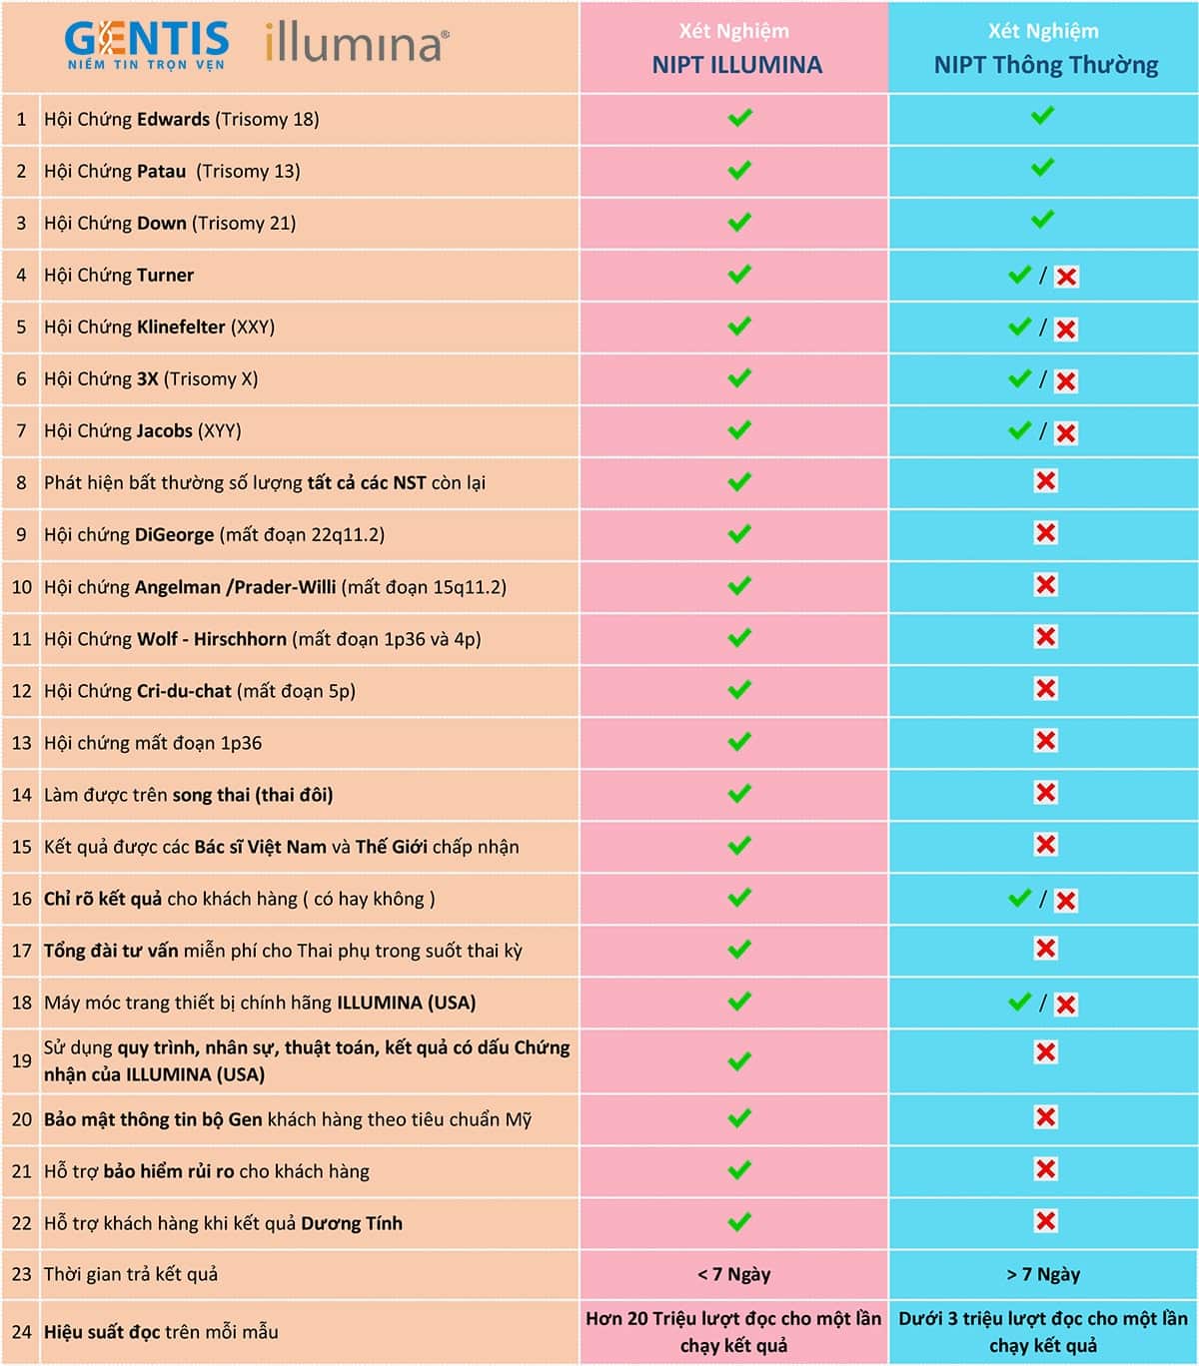Screen dimensions: 1199x1366
Task: Click Hội chứng Angelman /Prader-Willi row label
Action: point(275,587)
